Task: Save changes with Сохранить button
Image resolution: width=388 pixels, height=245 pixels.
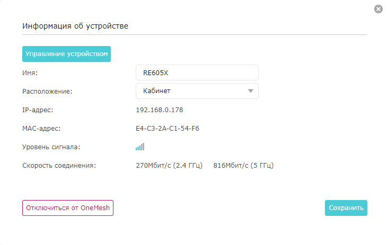Action: [x=346, y=208]
